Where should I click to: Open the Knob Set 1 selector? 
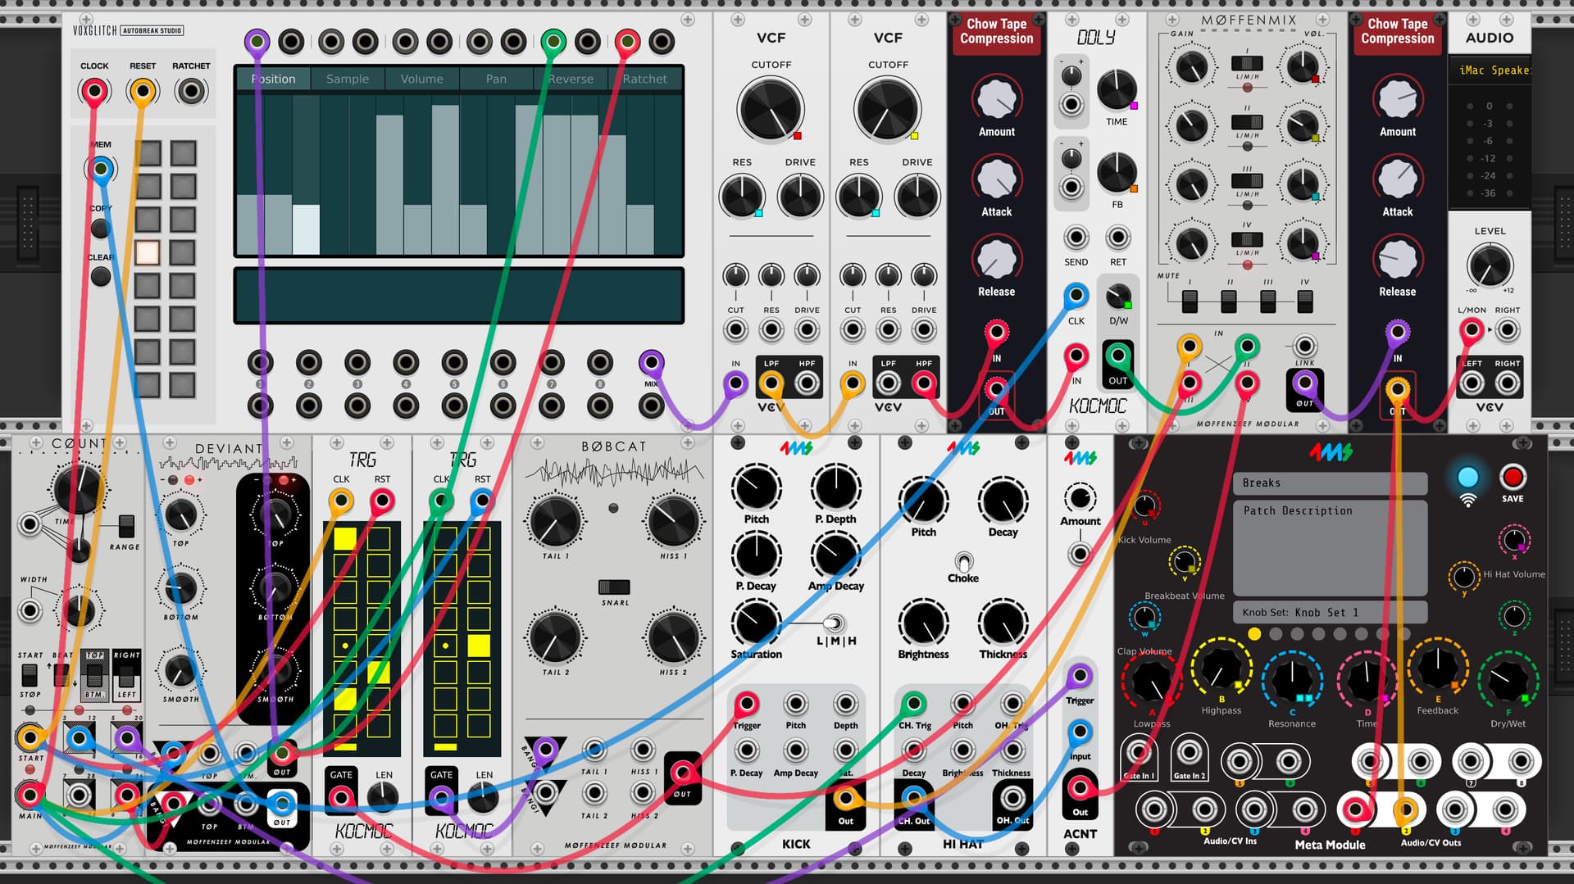[1330, 612]
